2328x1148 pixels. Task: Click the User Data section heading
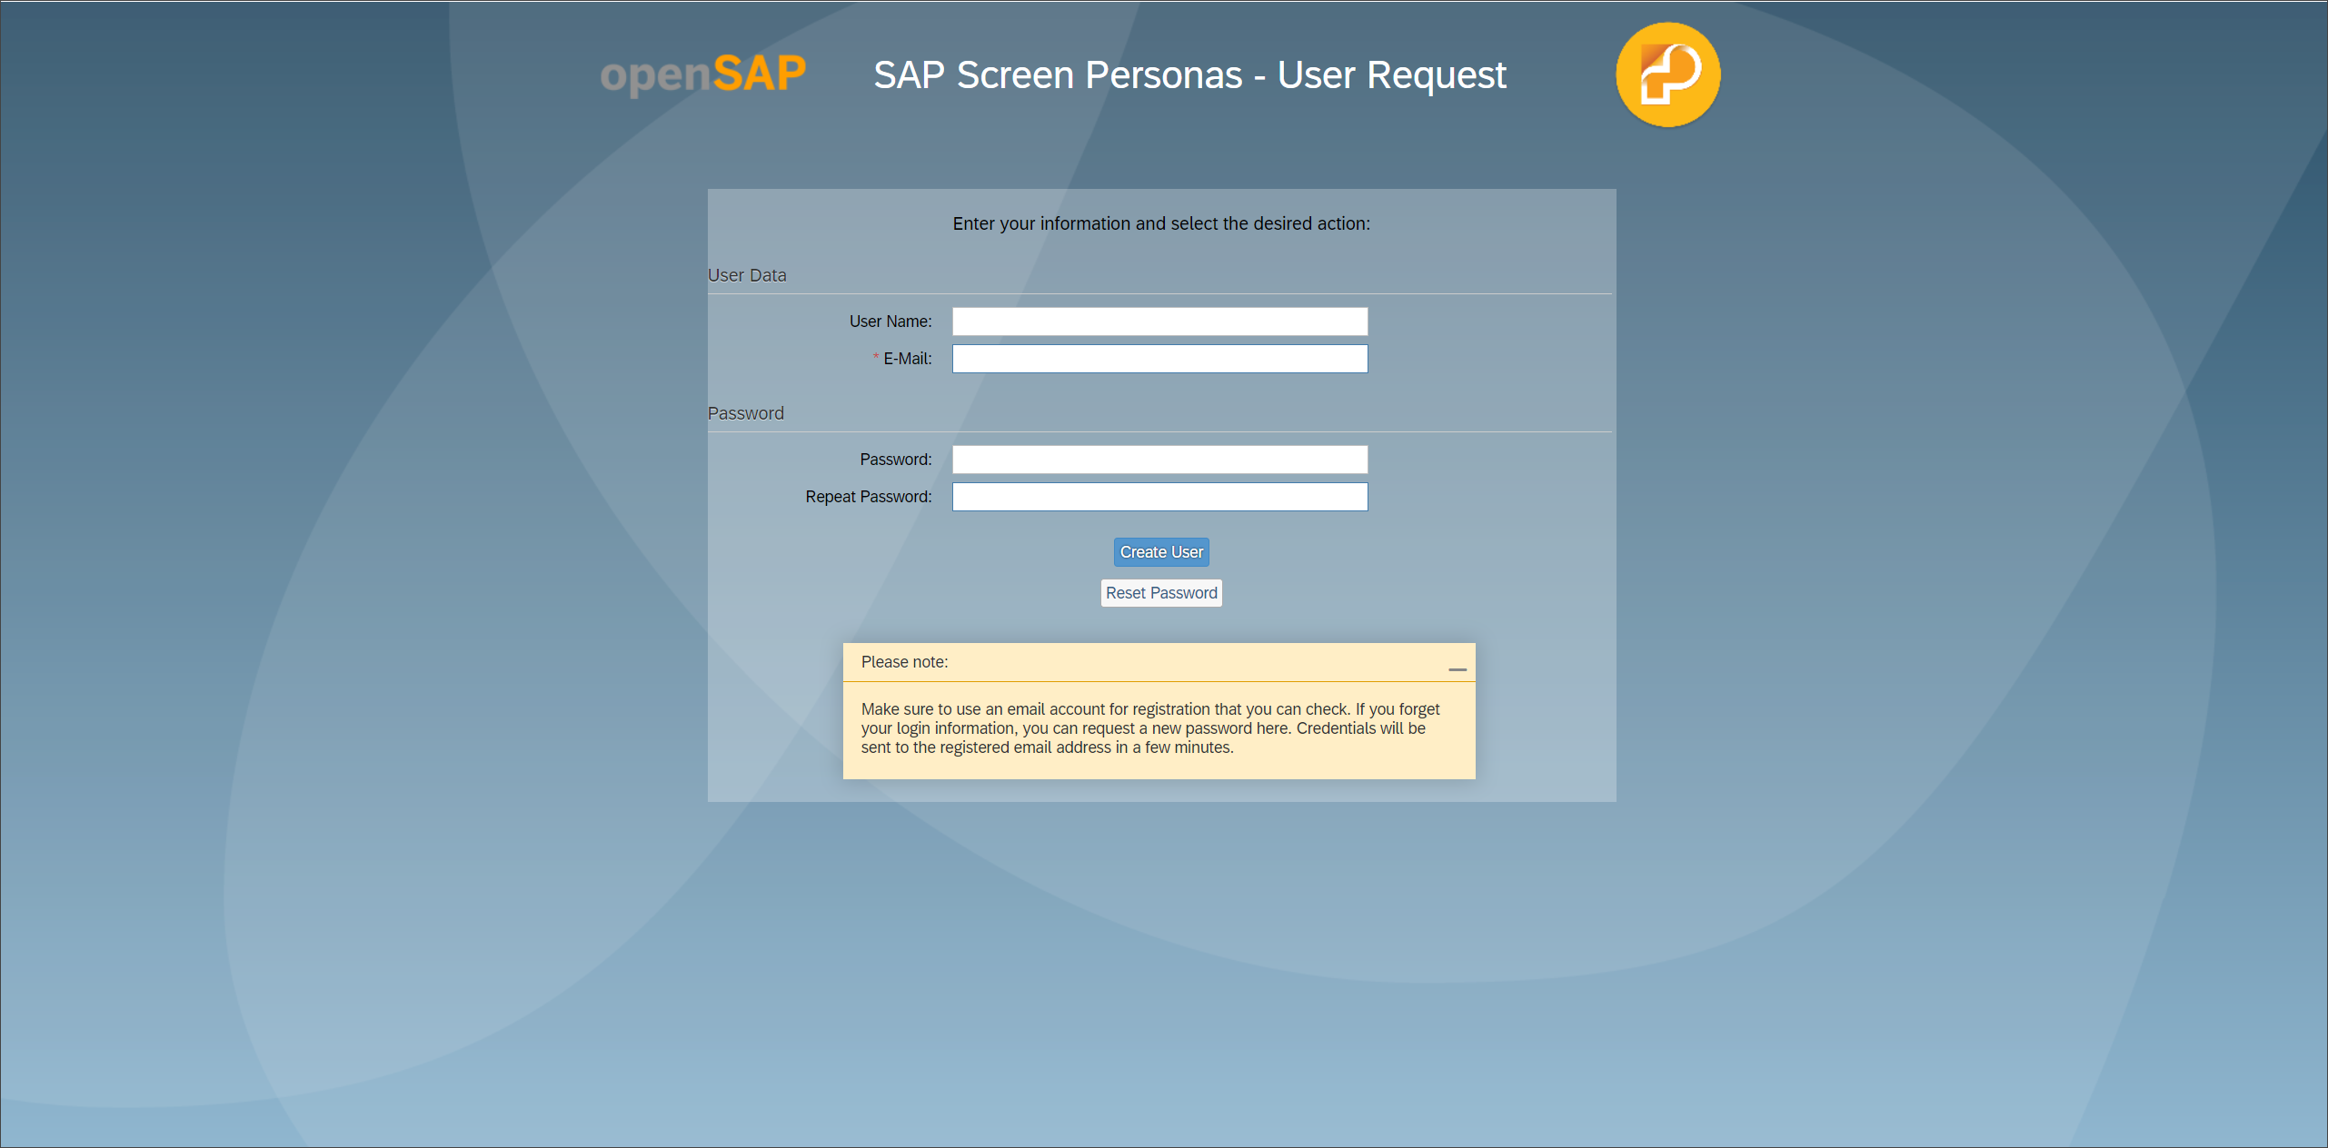point(747,275)
